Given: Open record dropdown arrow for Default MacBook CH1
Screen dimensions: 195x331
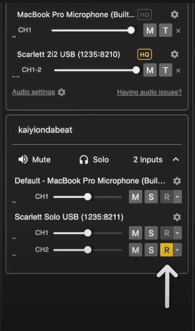Looking at the screenshot, I should pos(178,197).
